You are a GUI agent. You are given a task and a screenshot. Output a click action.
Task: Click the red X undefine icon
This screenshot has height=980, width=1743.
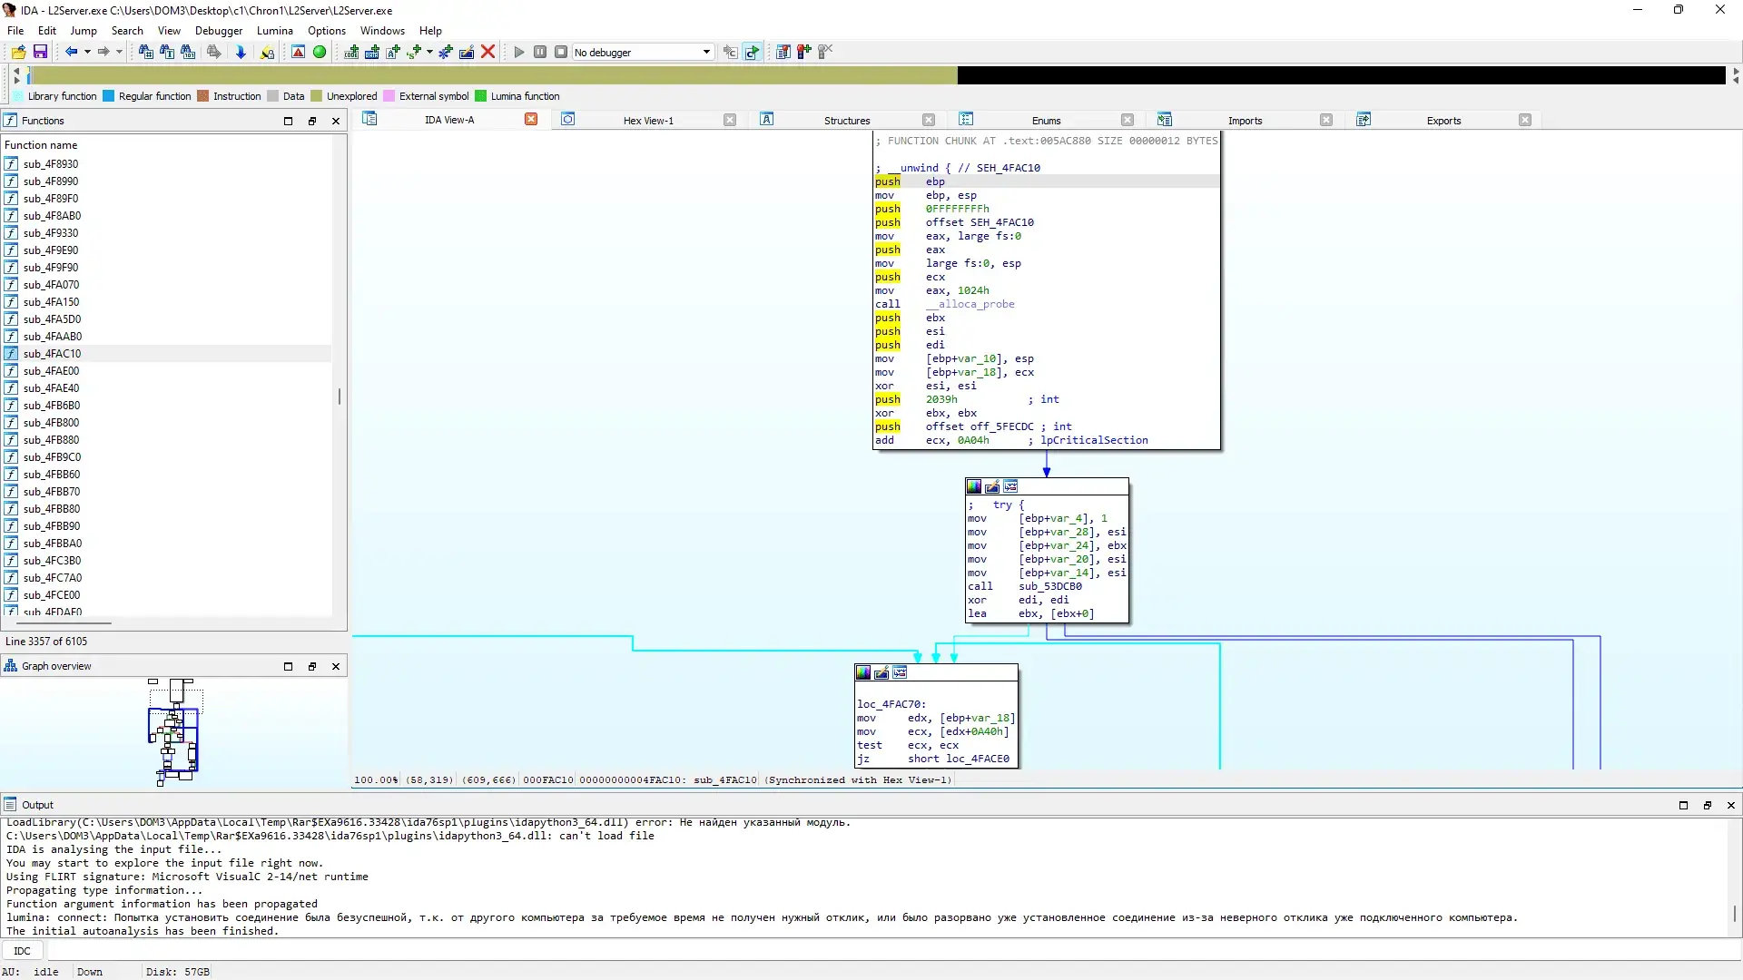487,52
